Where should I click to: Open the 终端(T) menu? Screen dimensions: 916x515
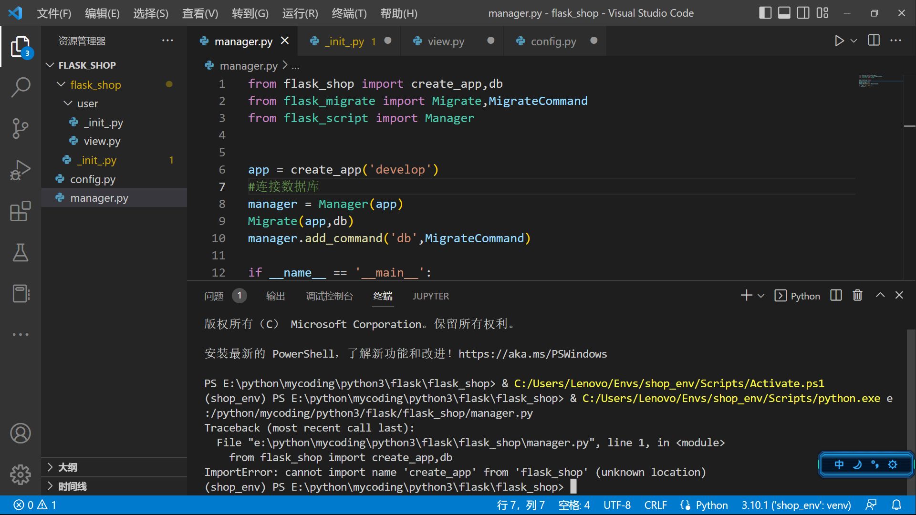pyautogui.click(x=349, y=13)
